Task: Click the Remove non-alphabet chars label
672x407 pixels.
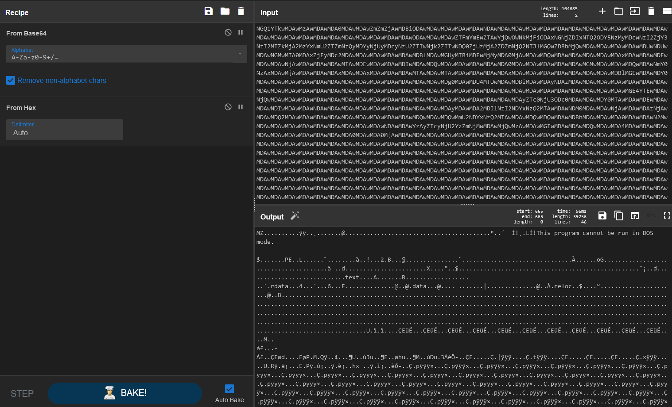Action: [x=62, y=80]
